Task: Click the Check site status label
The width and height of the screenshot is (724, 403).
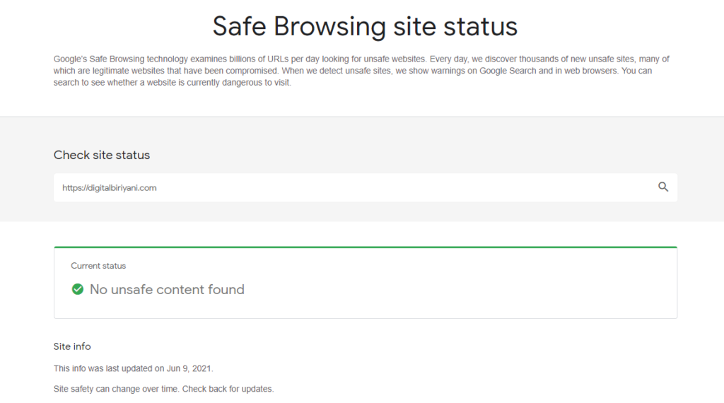Action: 102,155
